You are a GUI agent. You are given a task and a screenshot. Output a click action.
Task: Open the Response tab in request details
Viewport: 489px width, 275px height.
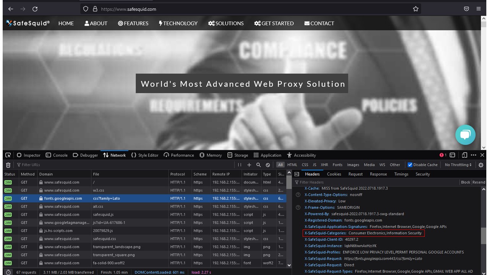(x=378, y=174)
